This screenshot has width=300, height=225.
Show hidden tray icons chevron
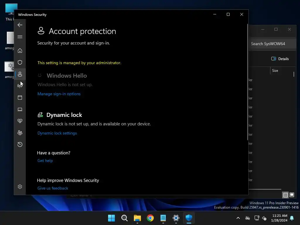click(x=238, y=218)
